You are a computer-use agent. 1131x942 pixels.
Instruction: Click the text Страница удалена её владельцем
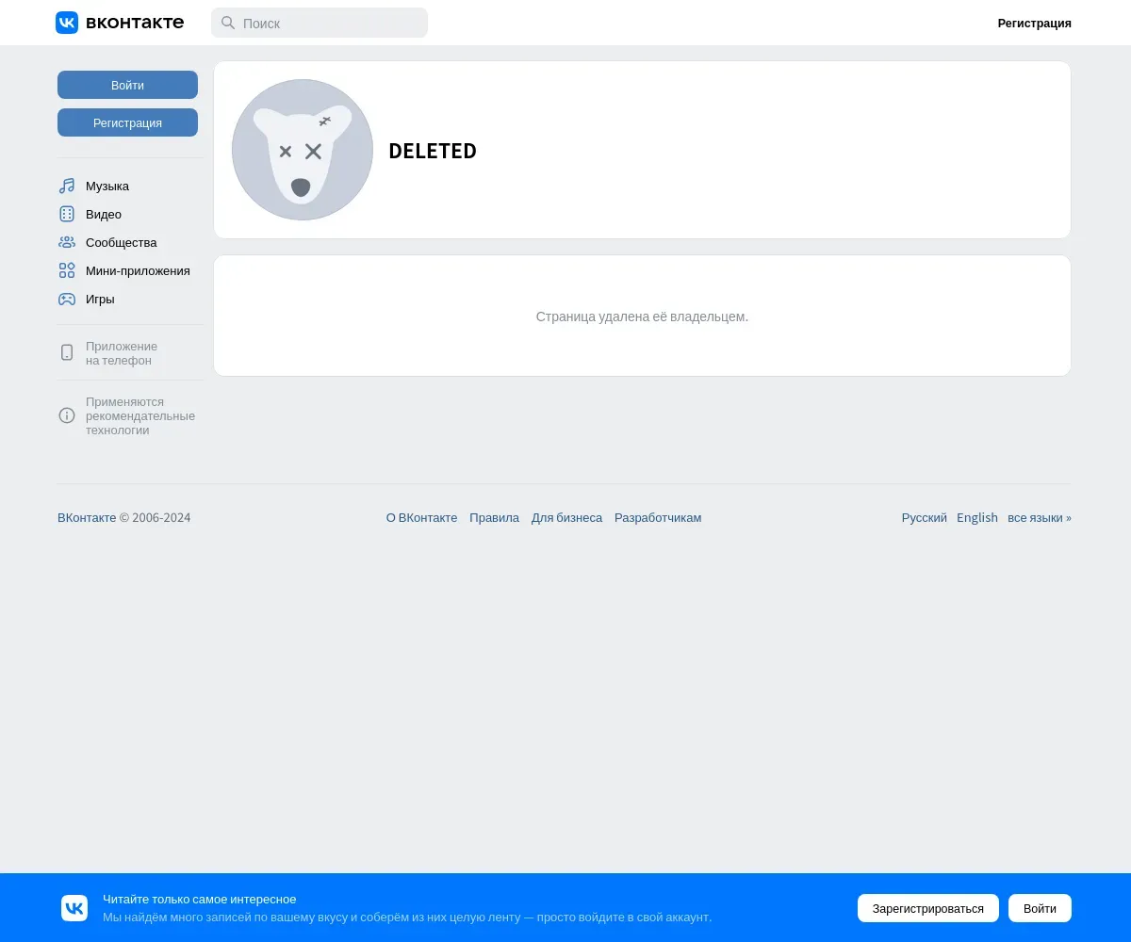642,317
